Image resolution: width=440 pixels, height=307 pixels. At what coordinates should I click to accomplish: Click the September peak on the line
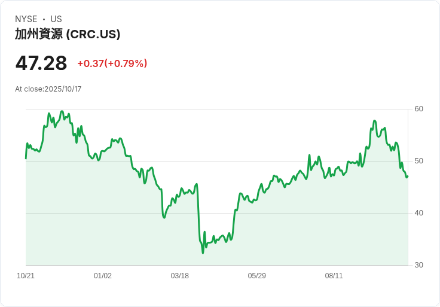coord(375,121)
